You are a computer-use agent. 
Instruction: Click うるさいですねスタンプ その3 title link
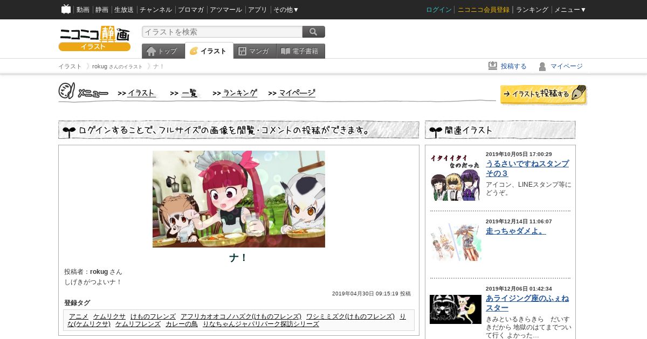527,168
